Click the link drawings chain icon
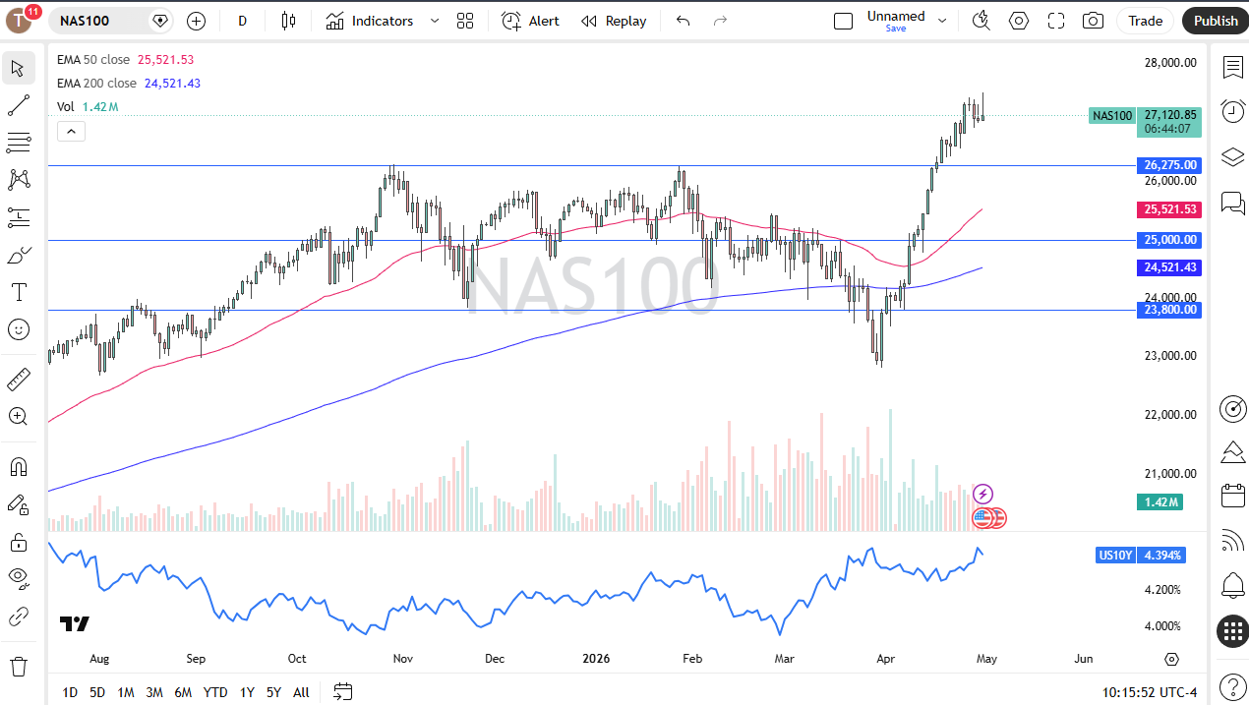Screen dimensions: 1249x705 [x=18, y=617]
